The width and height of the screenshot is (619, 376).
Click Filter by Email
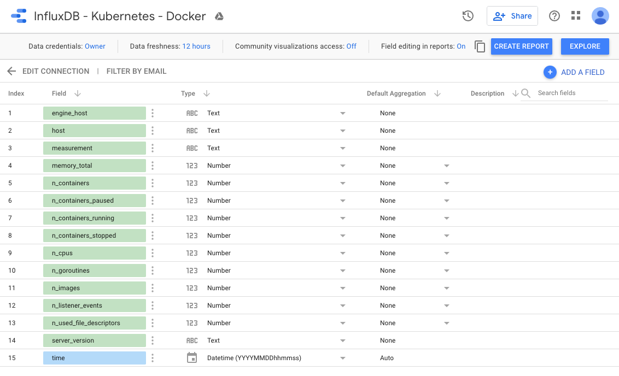click(136, 71)
